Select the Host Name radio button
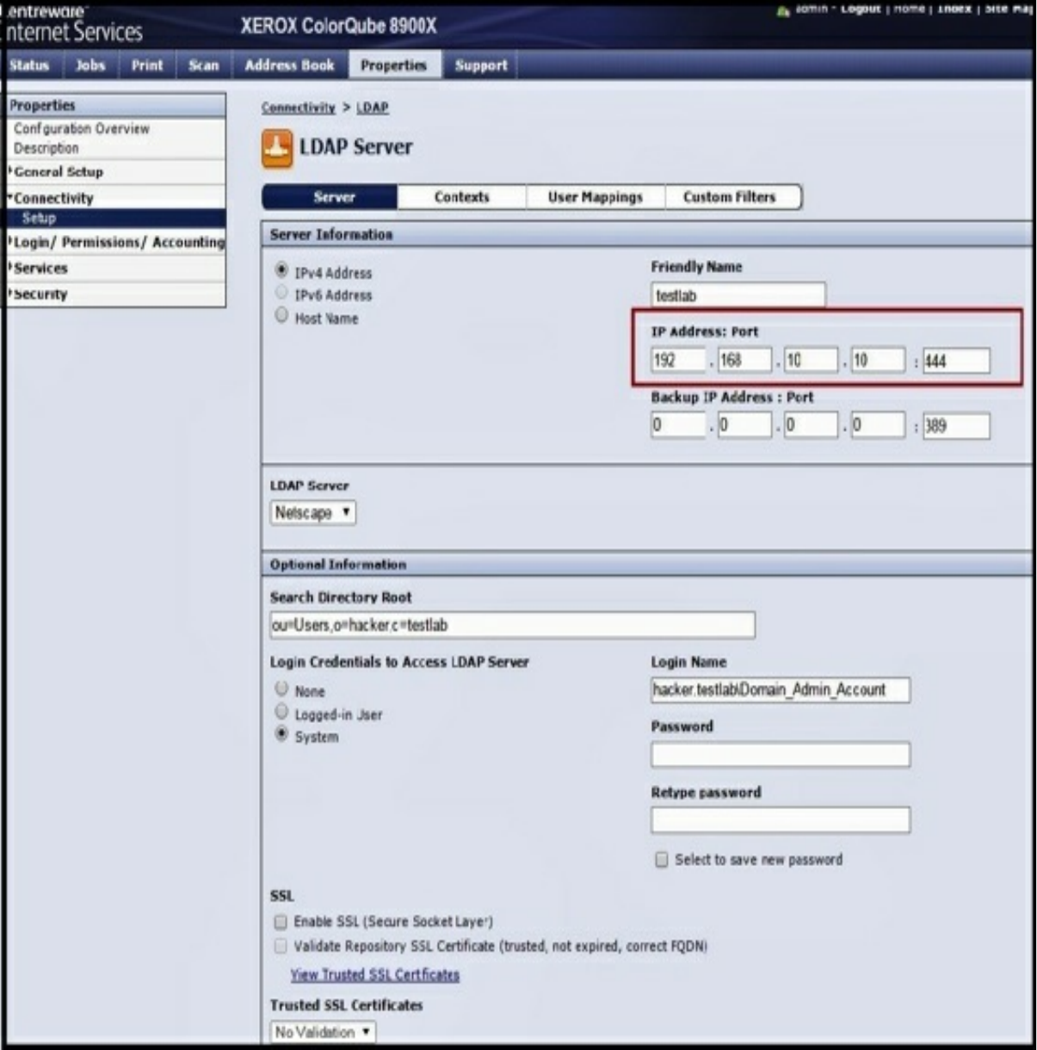The height and width of the screenshot is (1050, 1037). tap(281, 316)
